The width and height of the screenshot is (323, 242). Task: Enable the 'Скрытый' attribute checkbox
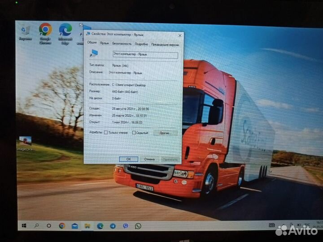point(134,133)
